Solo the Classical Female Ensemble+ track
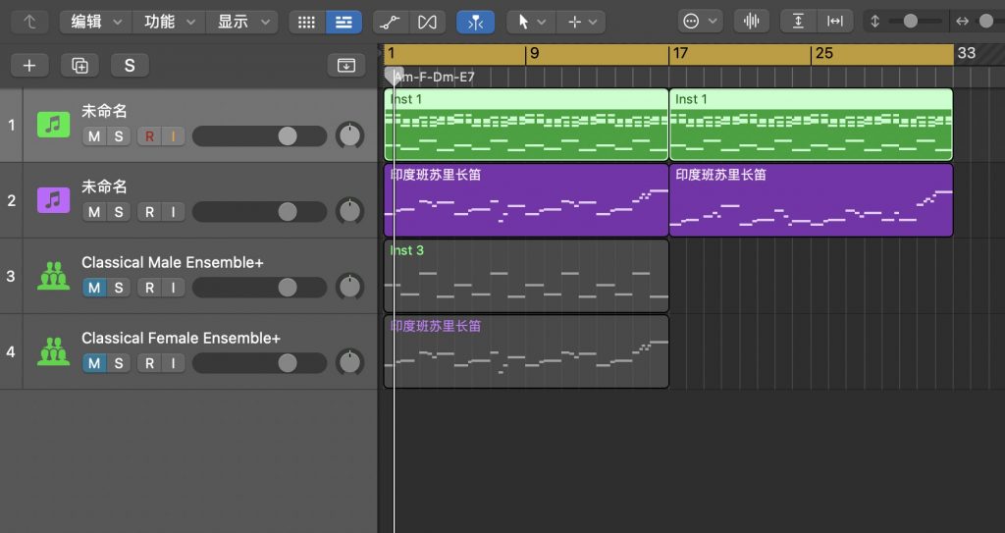 click(x=119, y=363)
